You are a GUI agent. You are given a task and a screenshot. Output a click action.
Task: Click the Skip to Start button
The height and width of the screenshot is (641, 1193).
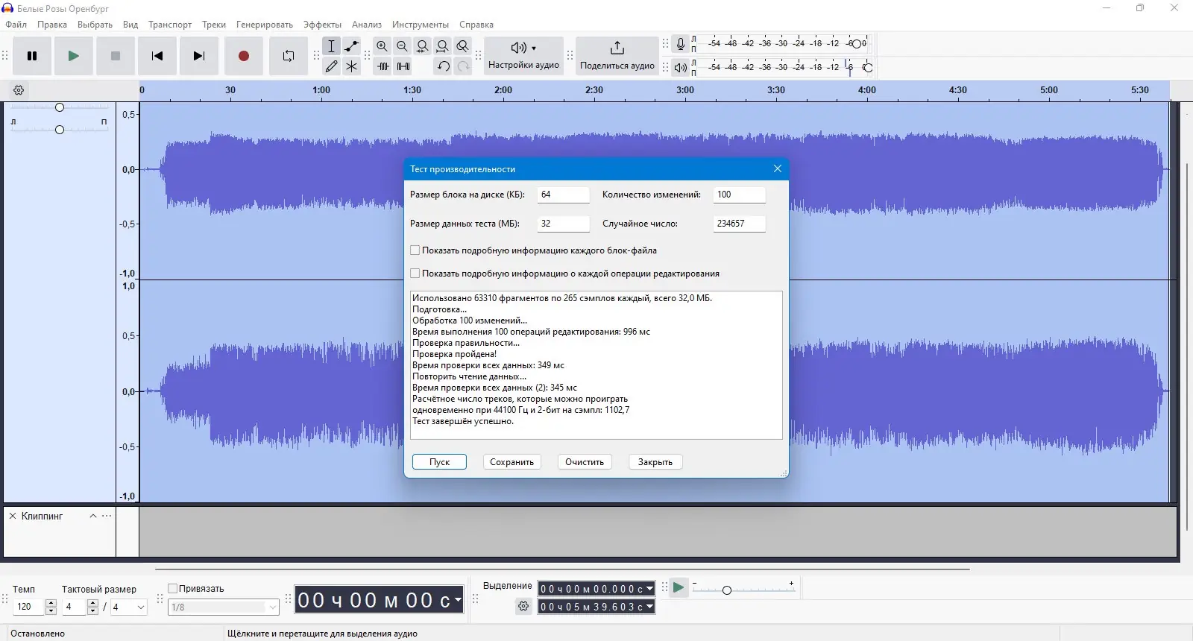coord(157,56)
